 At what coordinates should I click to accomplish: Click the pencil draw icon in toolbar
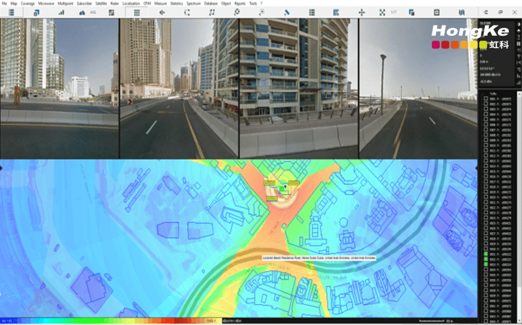click(287, 13)
